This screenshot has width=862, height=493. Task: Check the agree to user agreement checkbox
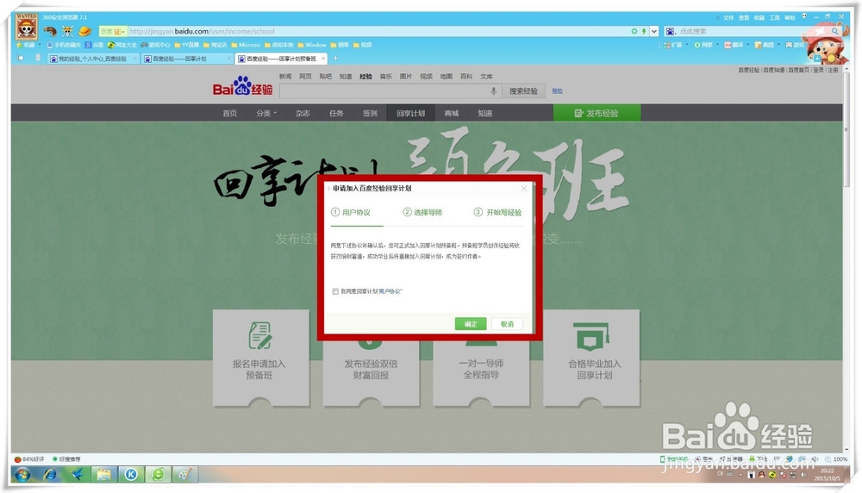click(x=335, y=291)
